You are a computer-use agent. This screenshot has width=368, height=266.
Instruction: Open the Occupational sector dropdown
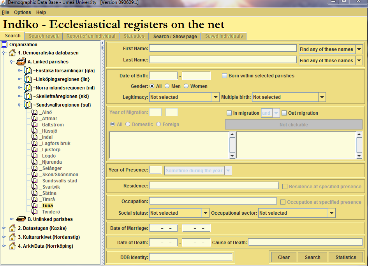point(331,213)
